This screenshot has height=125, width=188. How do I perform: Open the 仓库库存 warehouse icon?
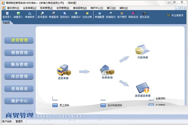coord(107,70)
